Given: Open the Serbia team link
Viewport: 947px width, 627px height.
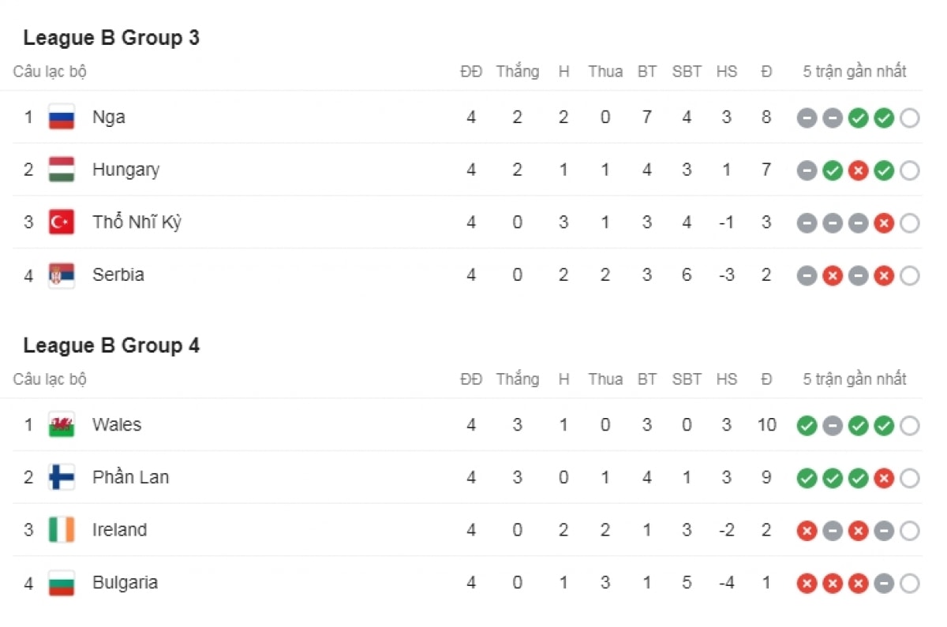Looking at the screenshot, I should [118, 275].
